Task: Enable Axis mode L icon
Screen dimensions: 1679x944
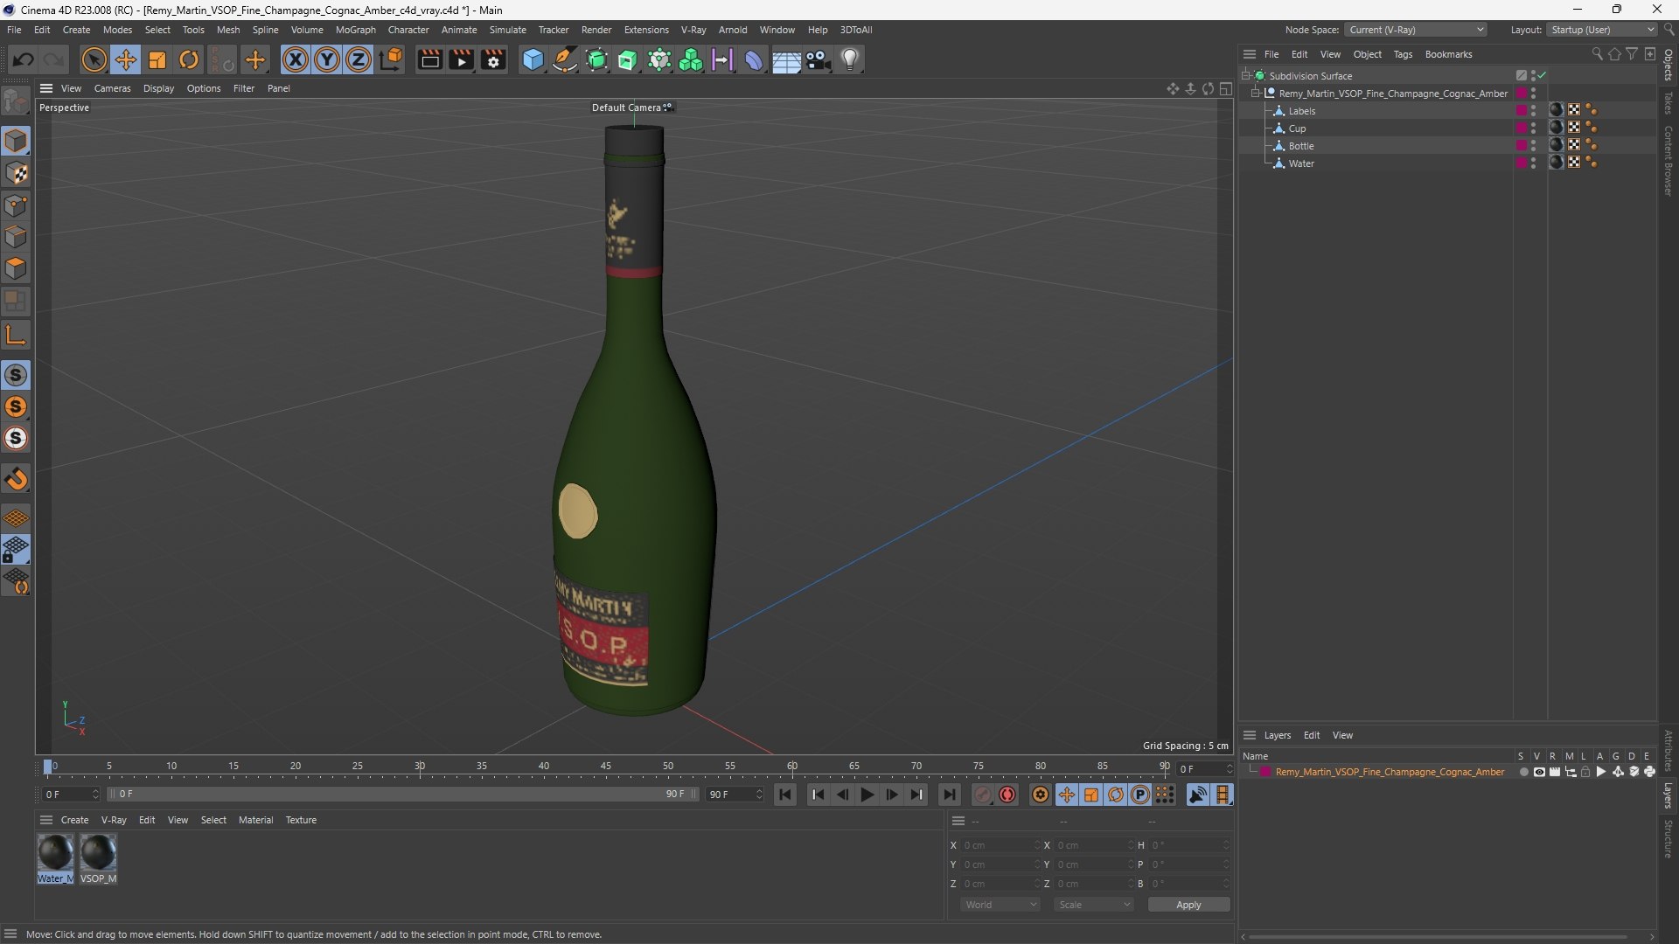Action: 16,335
